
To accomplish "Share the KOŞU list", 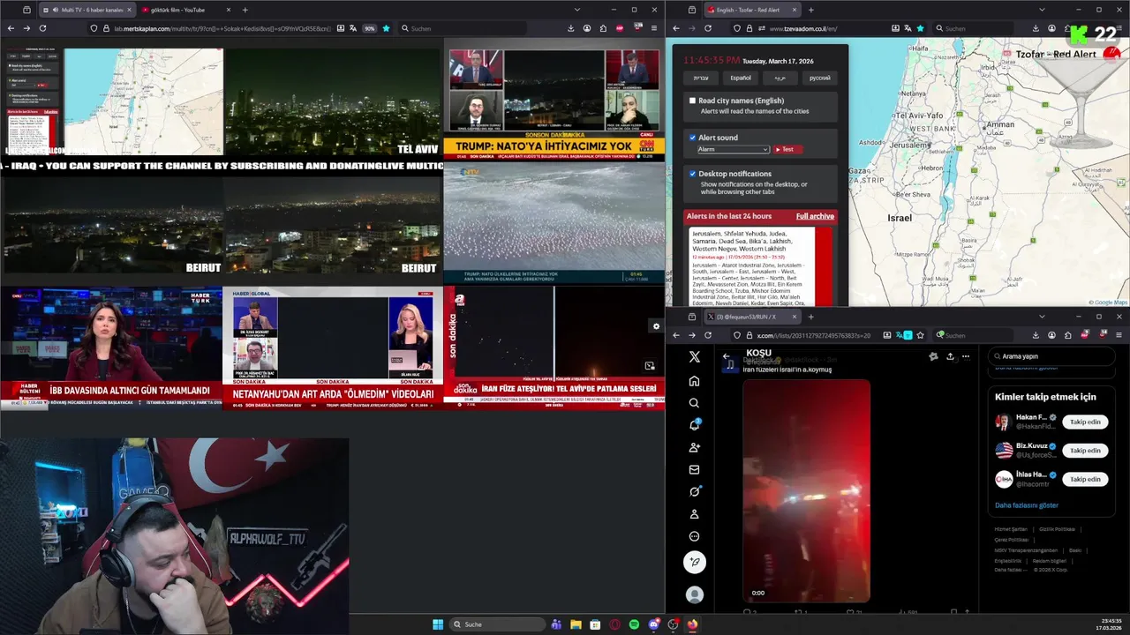I will (x=950, y=356).
